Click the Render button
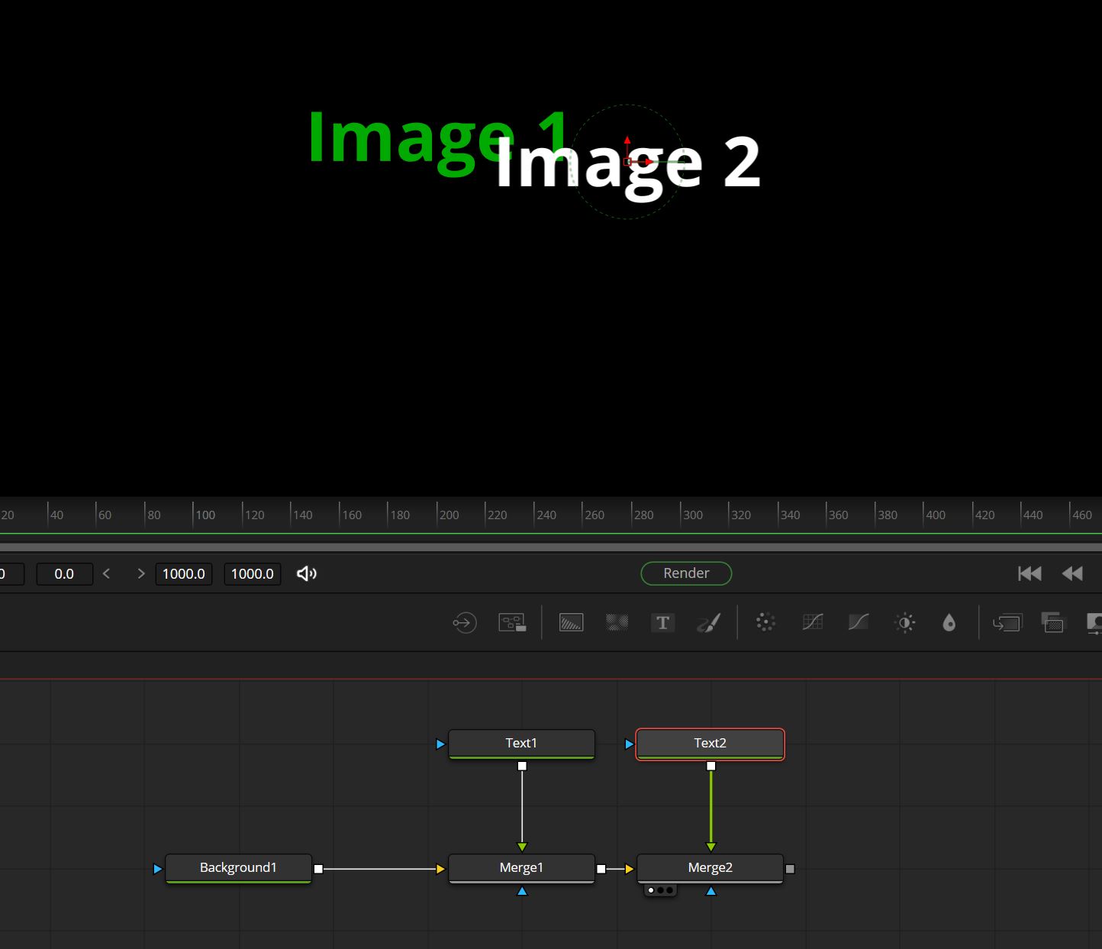Image resolution: width=1102 pixels, height=949 pixels. pos(686,573)
